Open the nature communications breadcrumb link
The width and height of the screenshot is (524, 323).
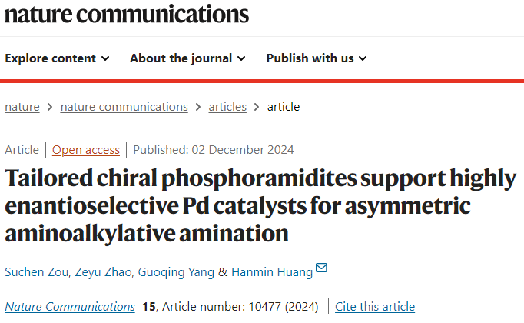coord(124,107)
